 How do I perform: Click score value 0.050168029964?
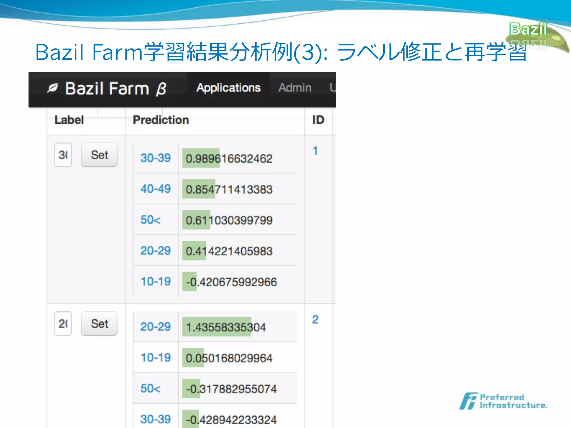(x=229, y=358)
